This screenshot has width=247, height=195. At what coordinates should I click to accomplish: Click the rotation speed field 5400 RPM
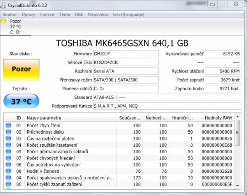(223, 71)
